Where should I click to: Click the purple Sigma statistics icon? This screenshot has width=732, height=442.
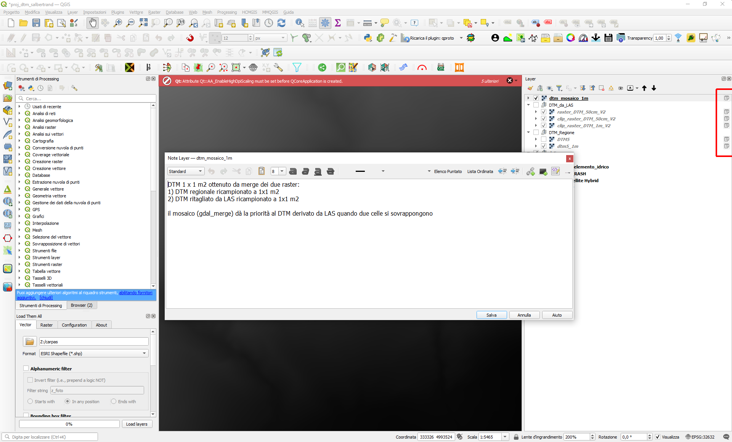[338, 23]
